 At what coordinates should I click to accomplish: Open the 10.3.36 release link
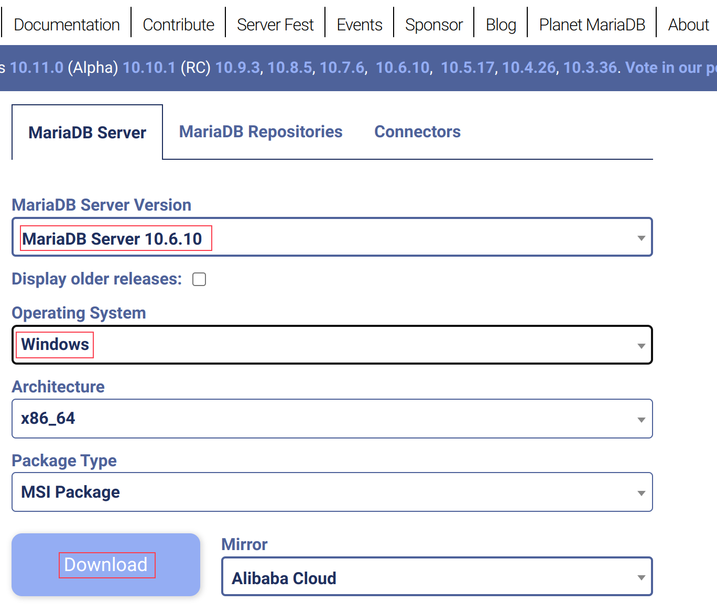click(x=590, y=67)
